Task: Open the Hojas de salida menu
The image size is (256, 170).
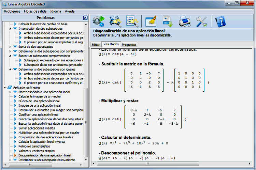Action: pos(35,11)
